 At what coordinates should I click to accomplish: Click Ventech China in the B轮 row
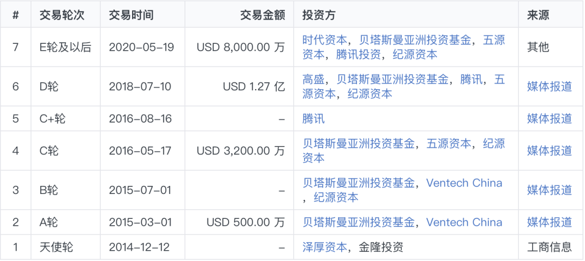[x=464, y=183]
